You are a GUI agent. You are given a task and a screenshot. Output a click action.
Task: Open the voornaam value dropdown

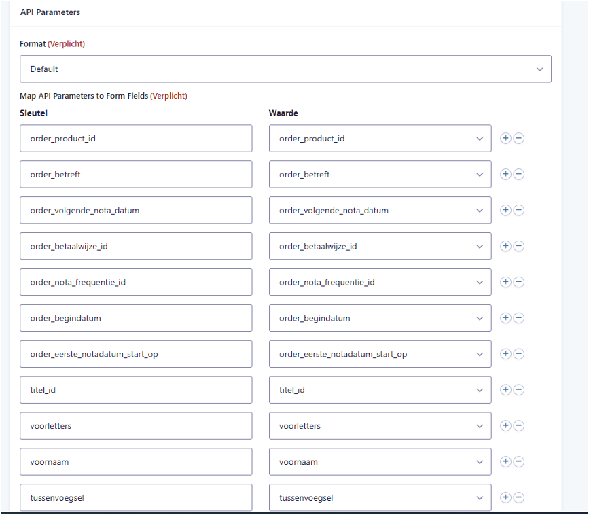[x=380, y=462]
